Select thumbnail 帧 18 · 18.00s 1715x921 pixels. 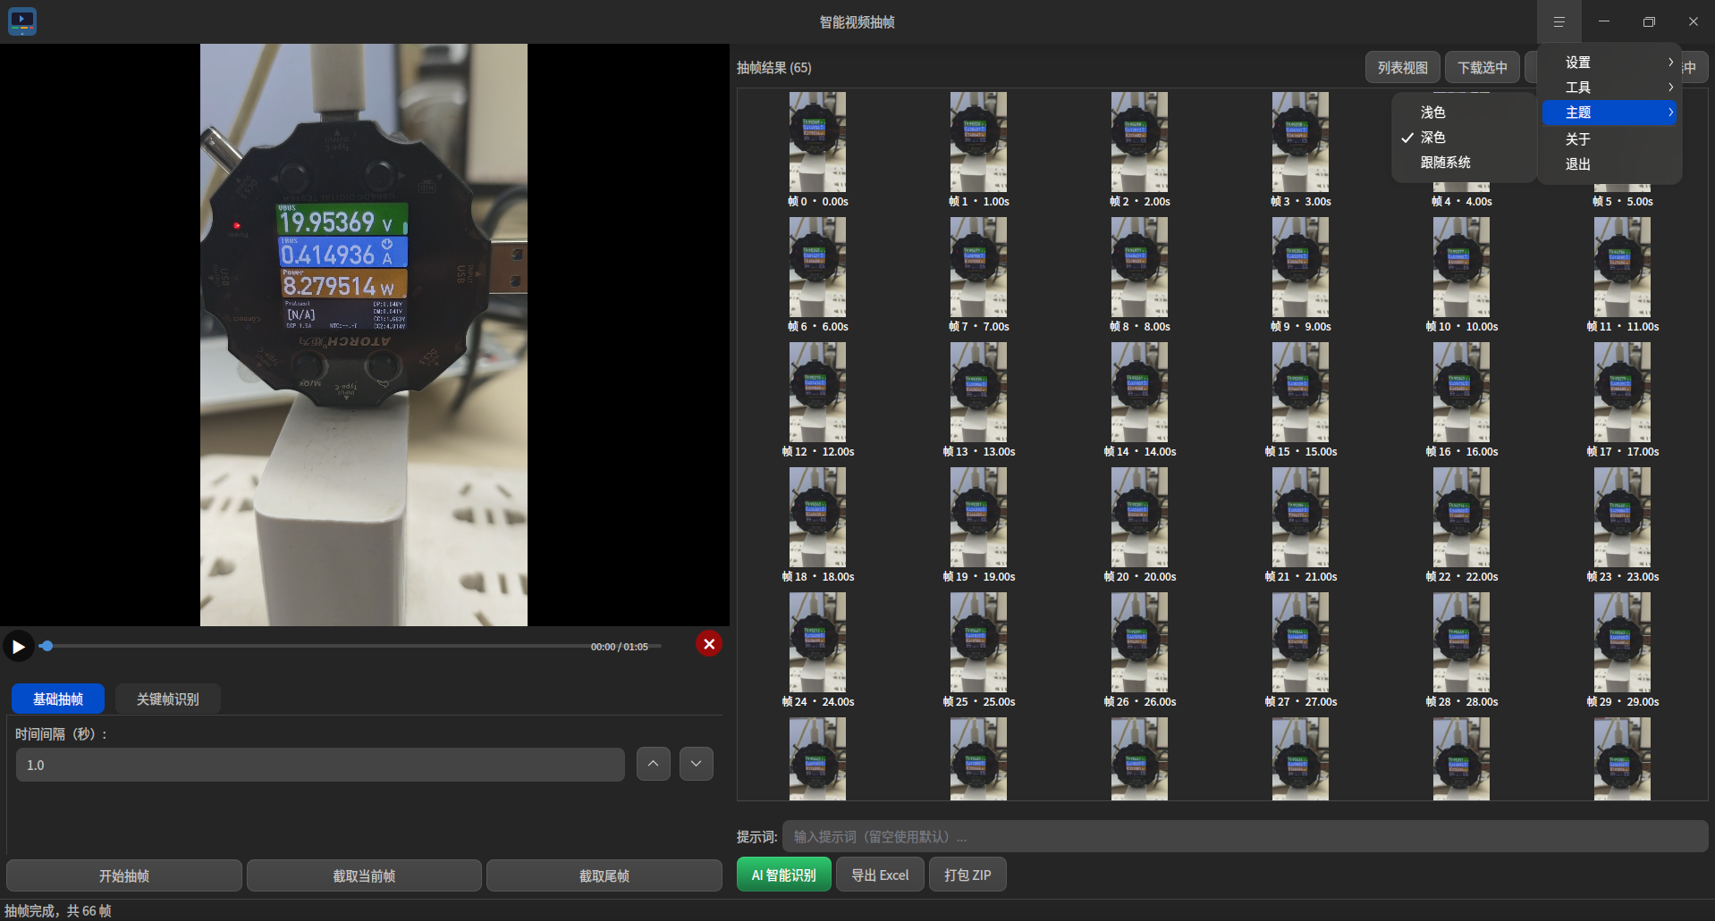point(818,525)
